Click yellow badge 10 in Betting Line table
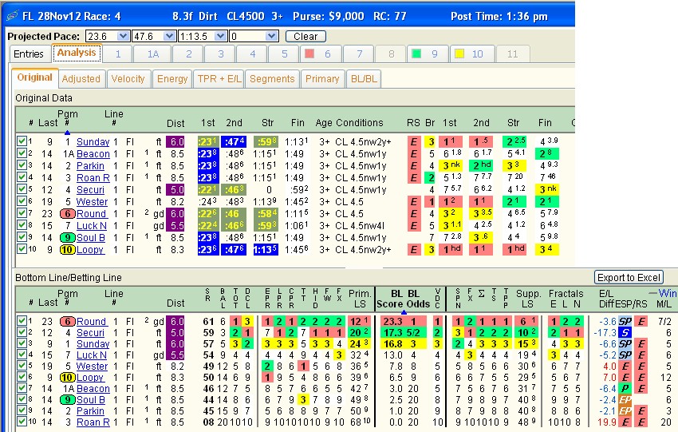This screenshot has height=432, width=678. click(68, 378)
